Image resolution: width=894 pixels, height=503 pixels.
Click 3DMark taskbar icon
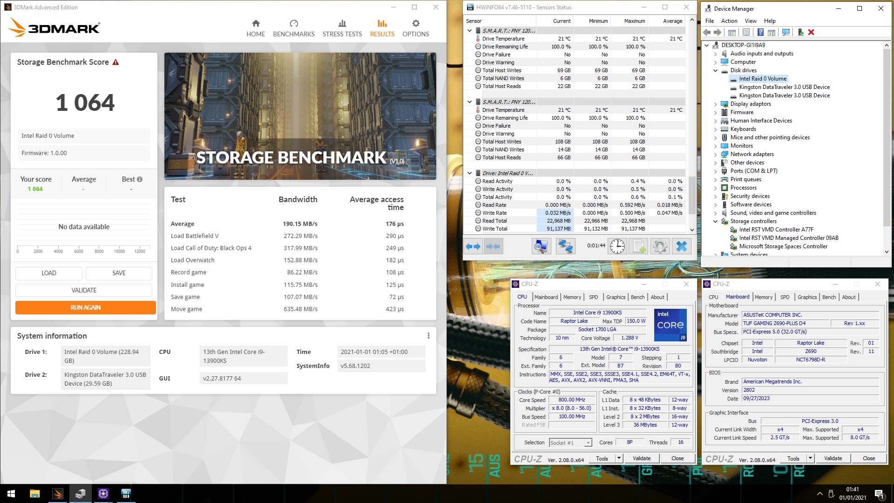(x=57, y=494)
